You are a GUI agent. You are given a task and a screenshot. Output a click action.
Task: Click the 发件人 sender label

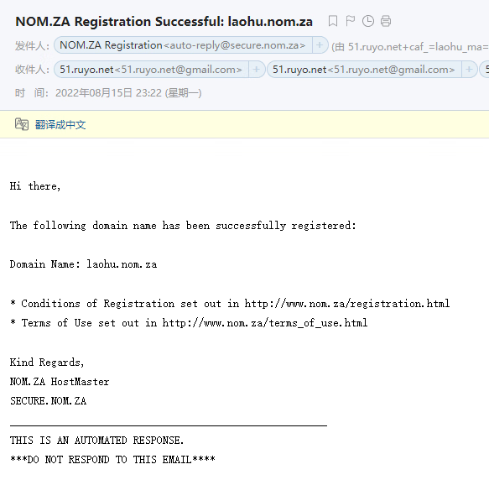point(32,46)
